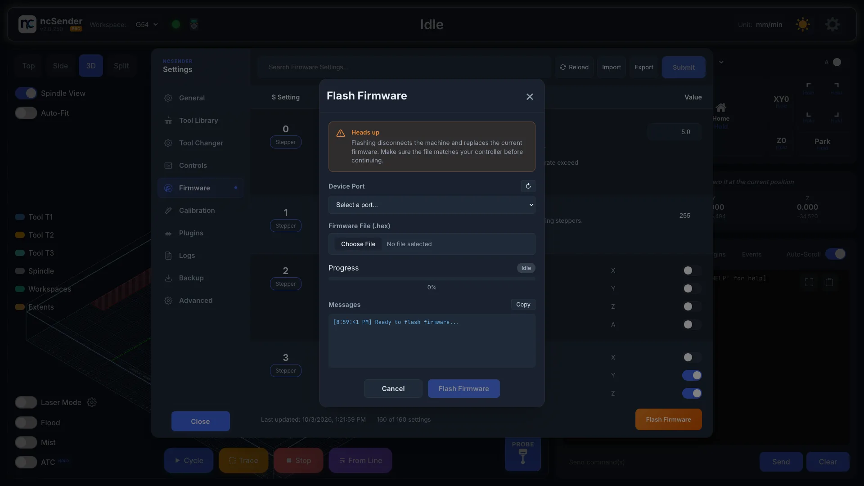Close the Flash Firmware dialog with X
864x486 pixels.
pos(530,97)
